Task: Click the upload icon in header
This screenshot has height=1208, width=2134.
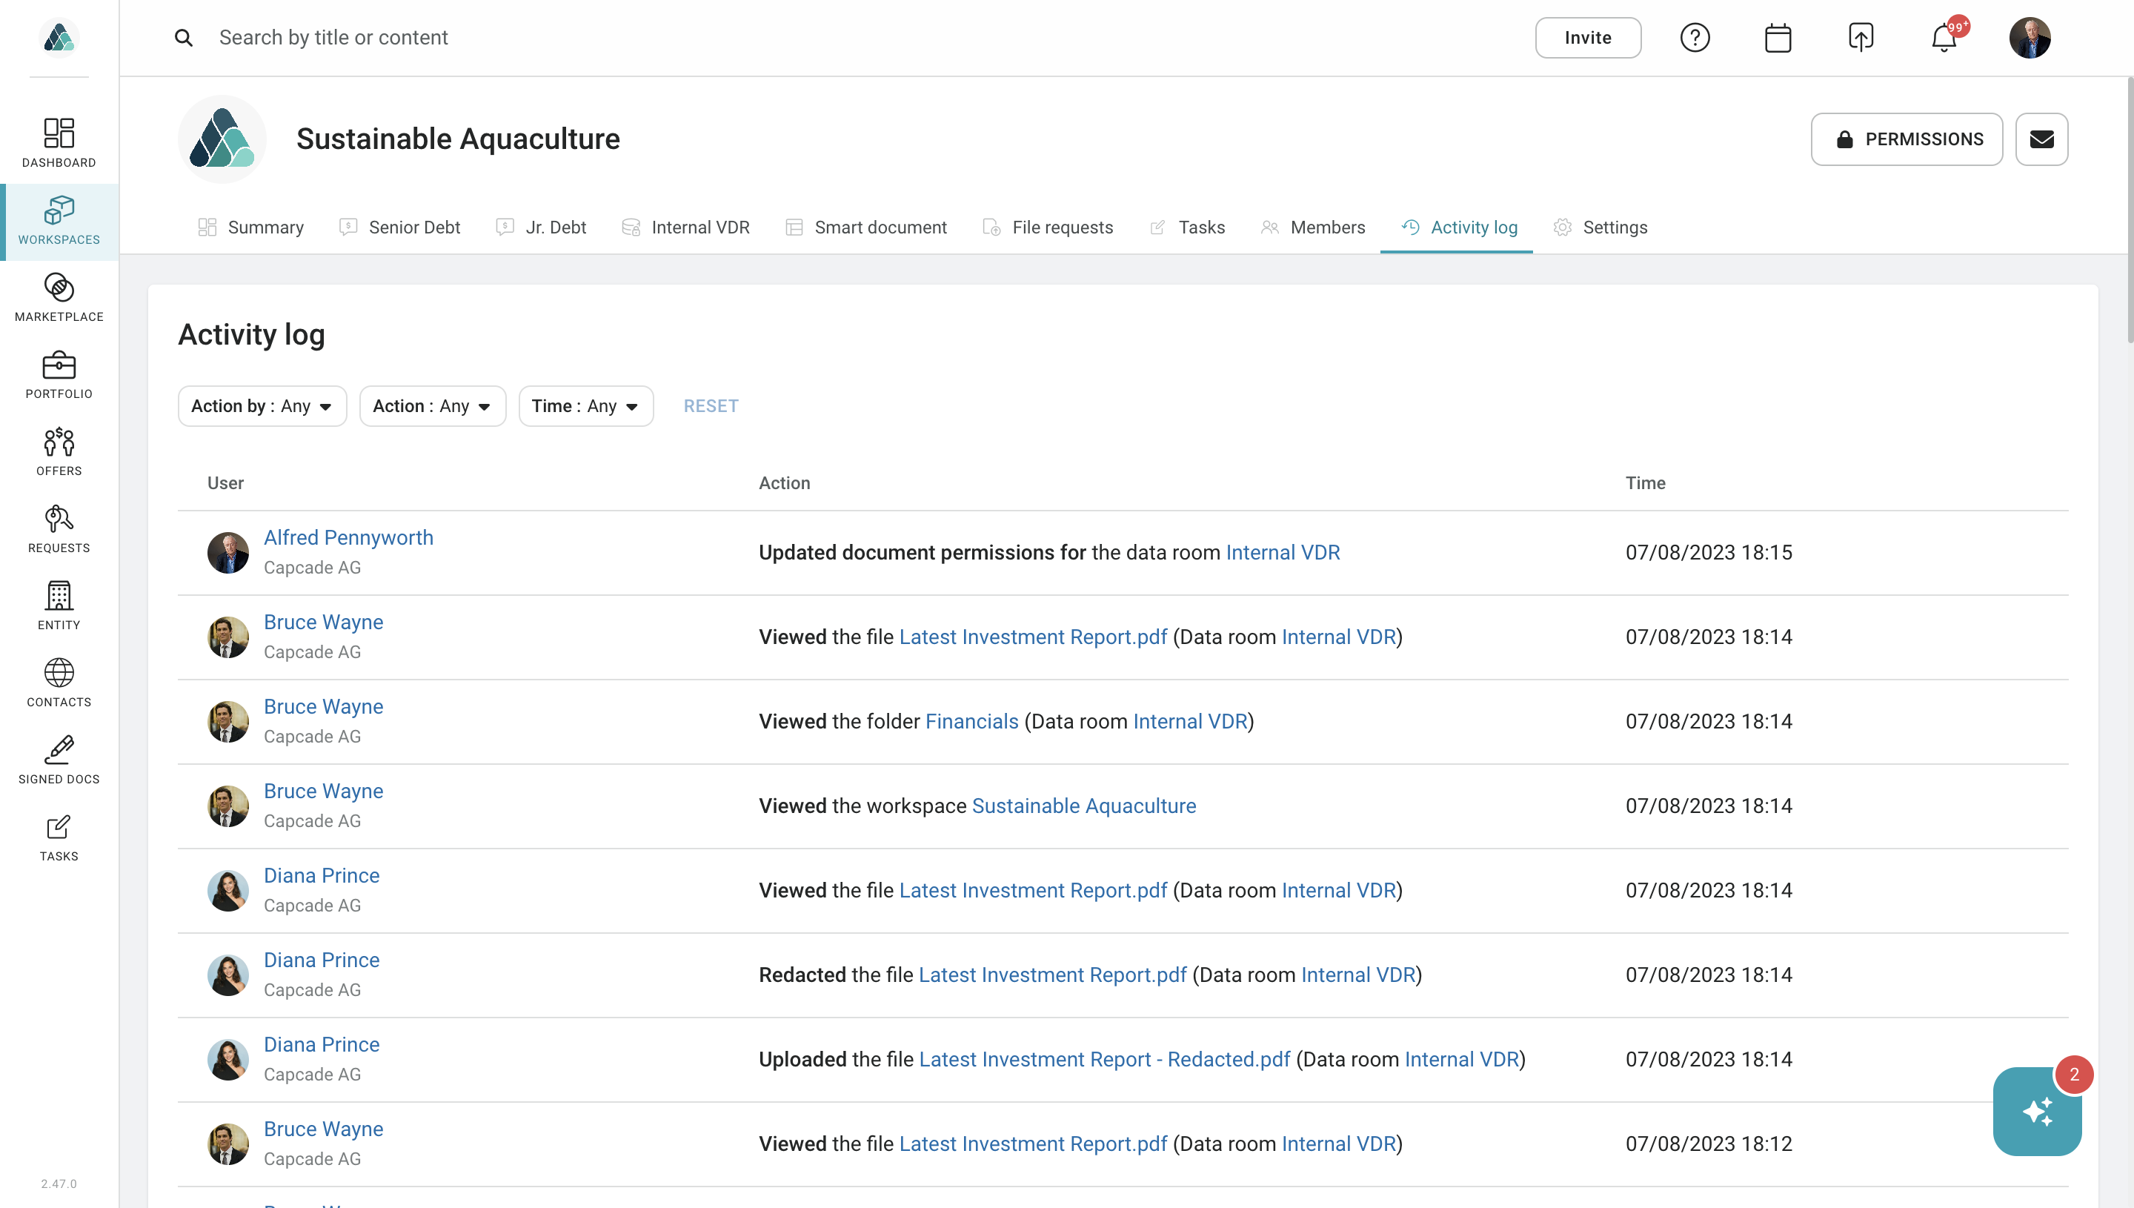Action: (x=1861, y=38)
